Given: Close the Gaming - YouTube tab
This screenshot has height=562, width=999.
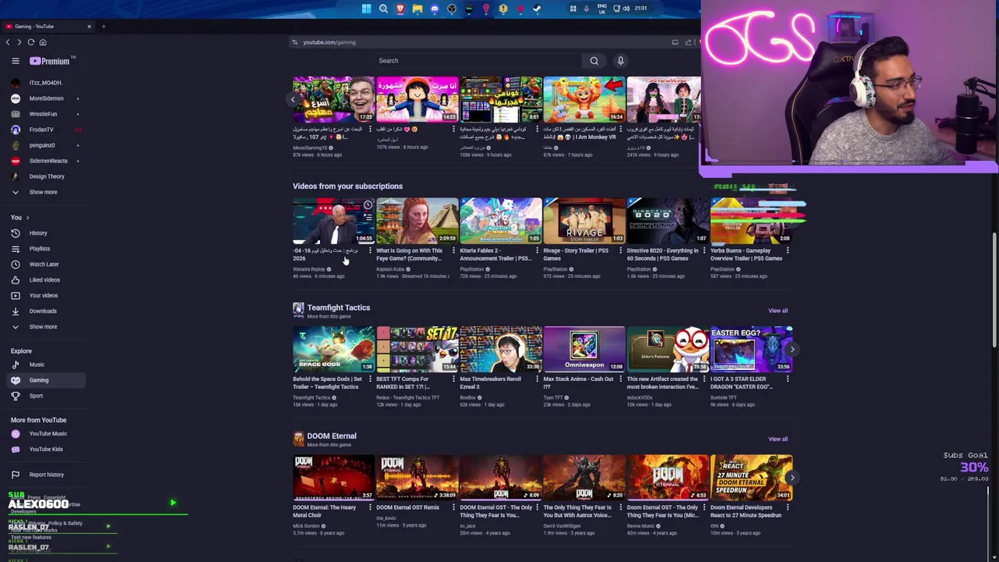Looking at the screenshot, I should click(x=89, y=27).
